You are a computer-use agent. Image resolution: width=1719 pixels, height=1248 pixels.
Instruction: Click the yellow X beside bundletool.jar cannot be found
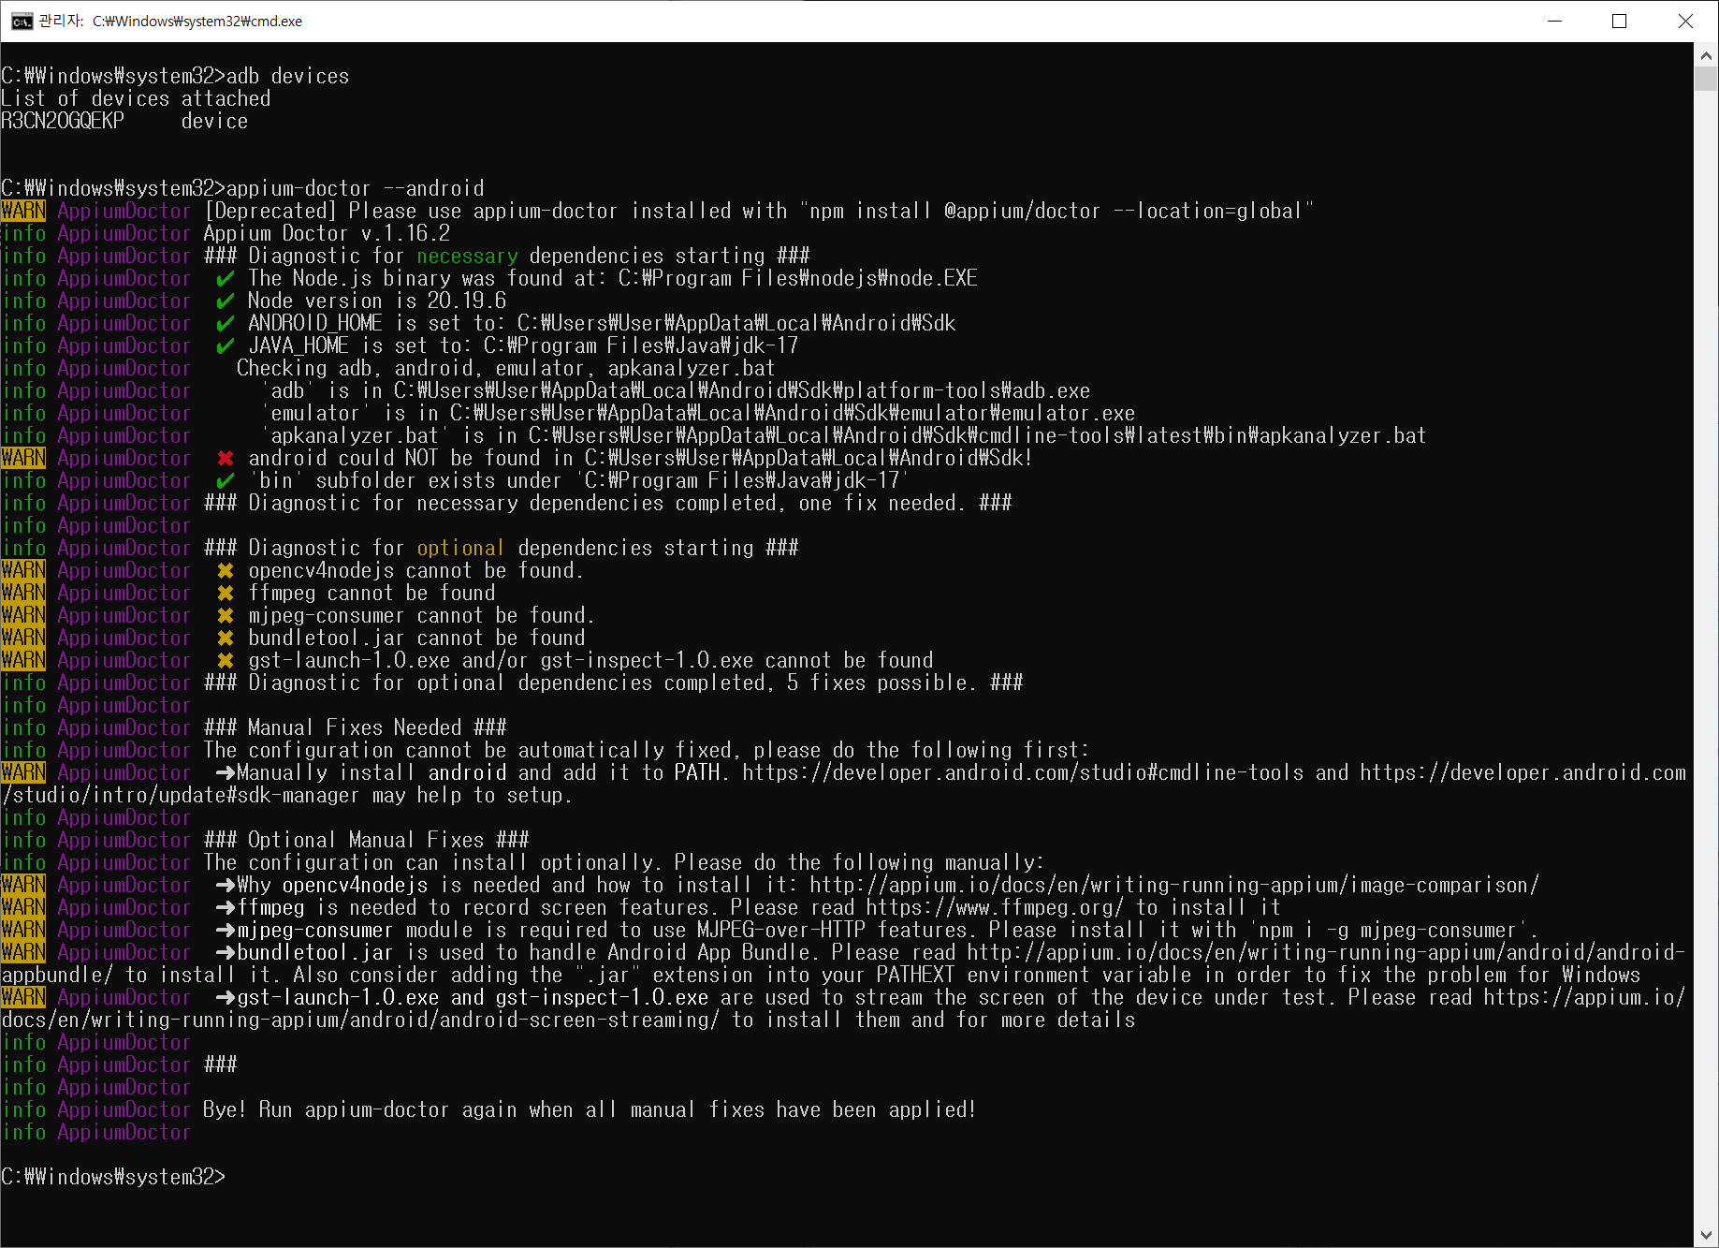coord(226,638)
